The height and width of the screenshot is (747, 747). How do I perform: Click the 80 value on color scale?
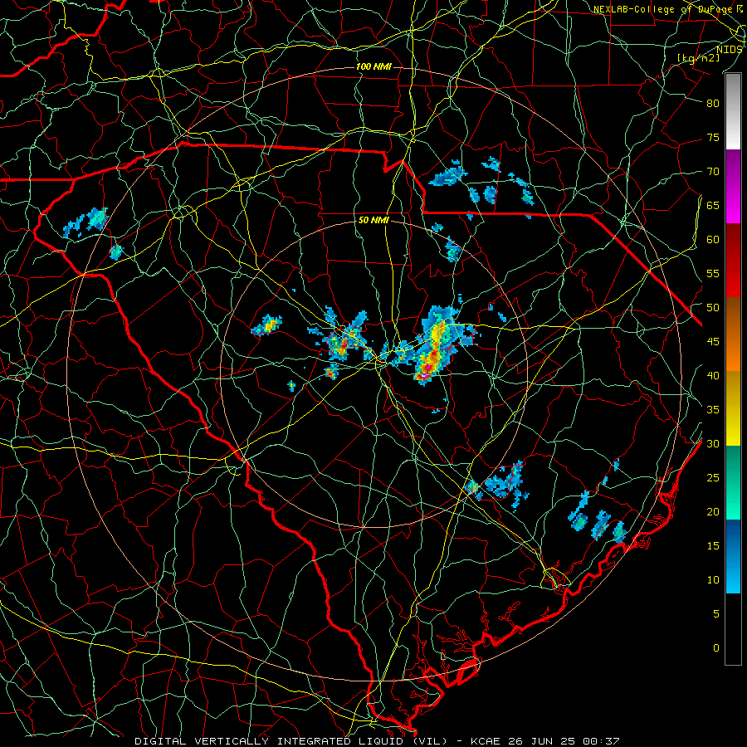(x=713, y=104)
